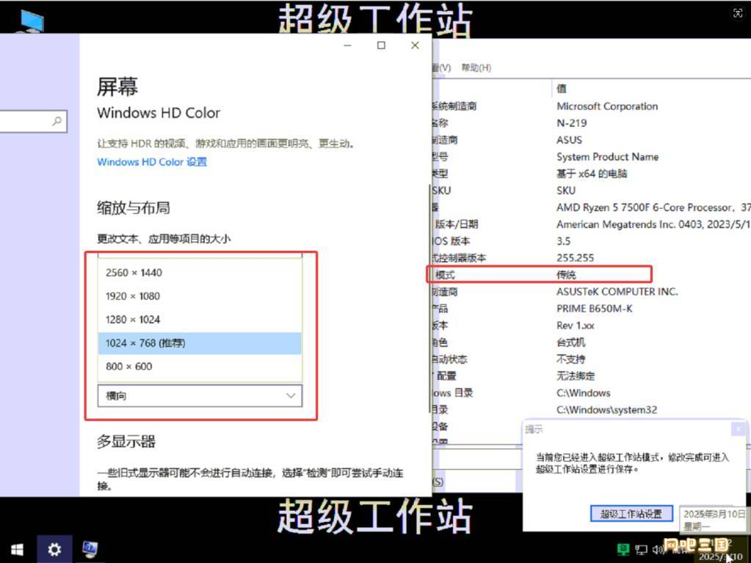Click the volume speaker tray icon
The height and width of the screenshot is (563, 751).
click(x=658, y=550)
